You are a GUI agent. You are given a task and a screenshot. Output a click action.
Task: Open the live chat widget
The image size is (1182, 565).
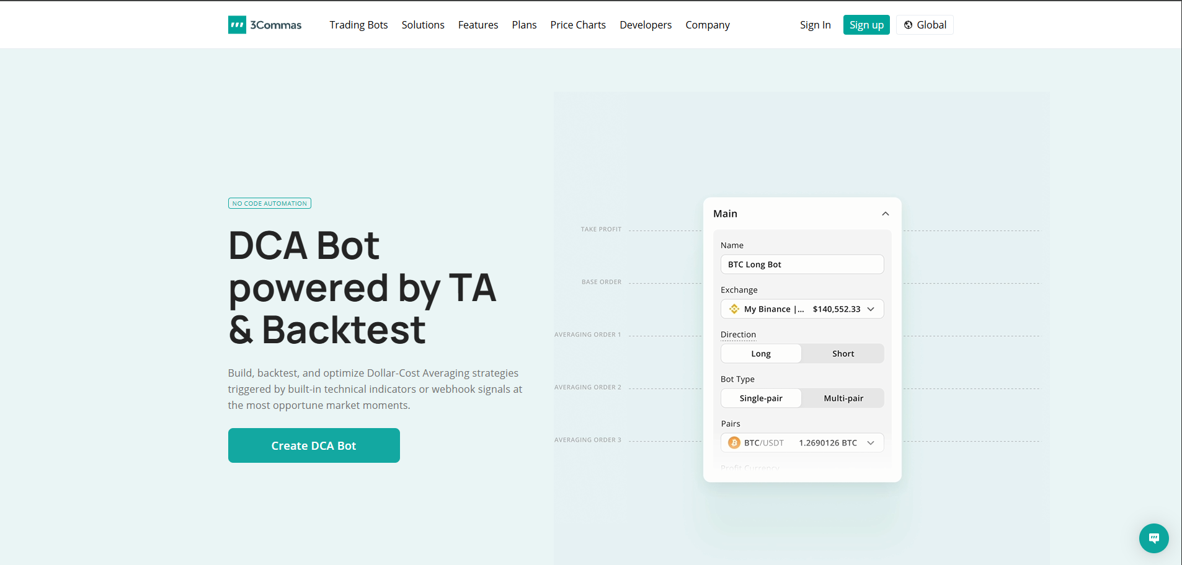[x=1153, y=538]
